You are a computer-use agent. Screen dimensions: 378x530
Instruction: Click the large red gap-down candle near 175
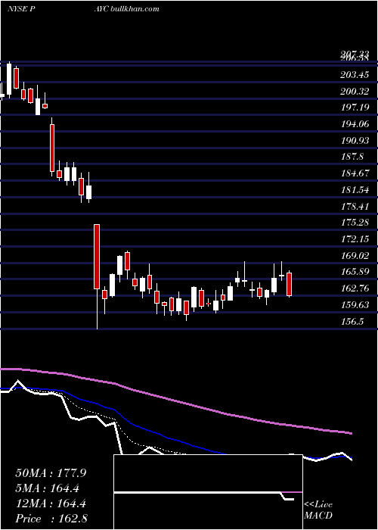[x=97, y=257]
